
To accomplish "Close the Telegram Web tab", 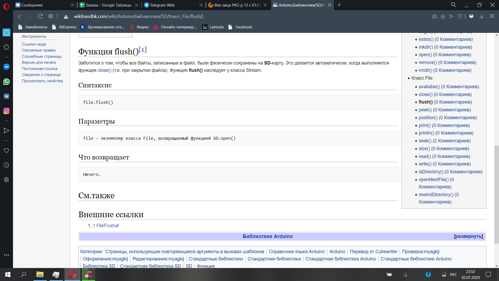I will (x=201, y=5).
